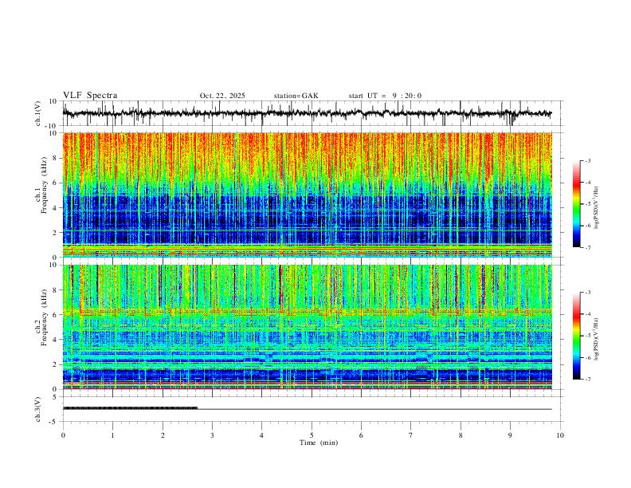Image resolution: width=631 pixels, height=488 pixels.
Task: Click the time-axis tick label "4"
Action: pyautogui.click(x=261, y=435)
